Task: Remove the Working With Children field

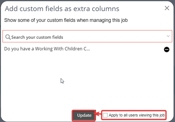Action: tap(167, 49)
